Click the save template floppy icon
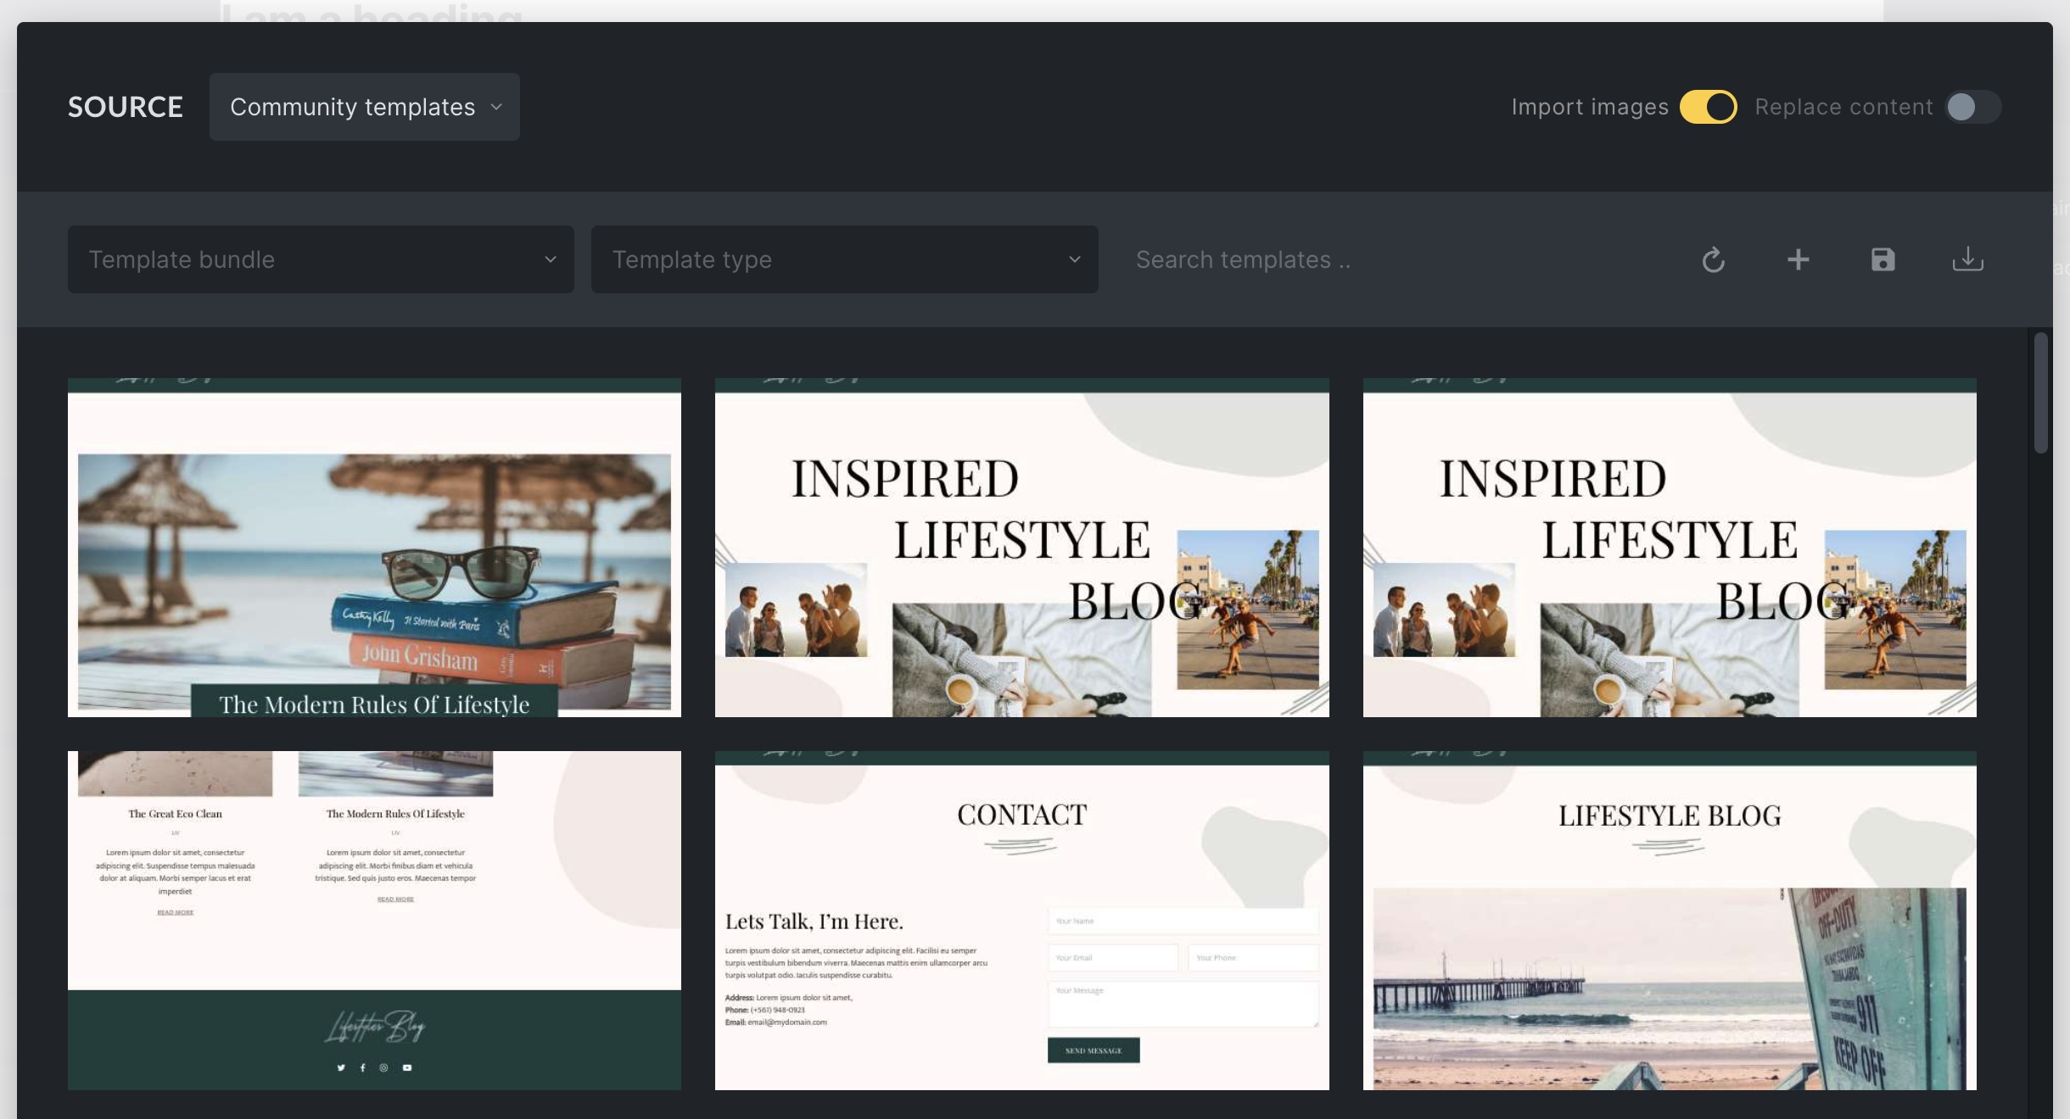Image resolution: width=2070 pixels, height=1119 pixels. point(1883,259)
